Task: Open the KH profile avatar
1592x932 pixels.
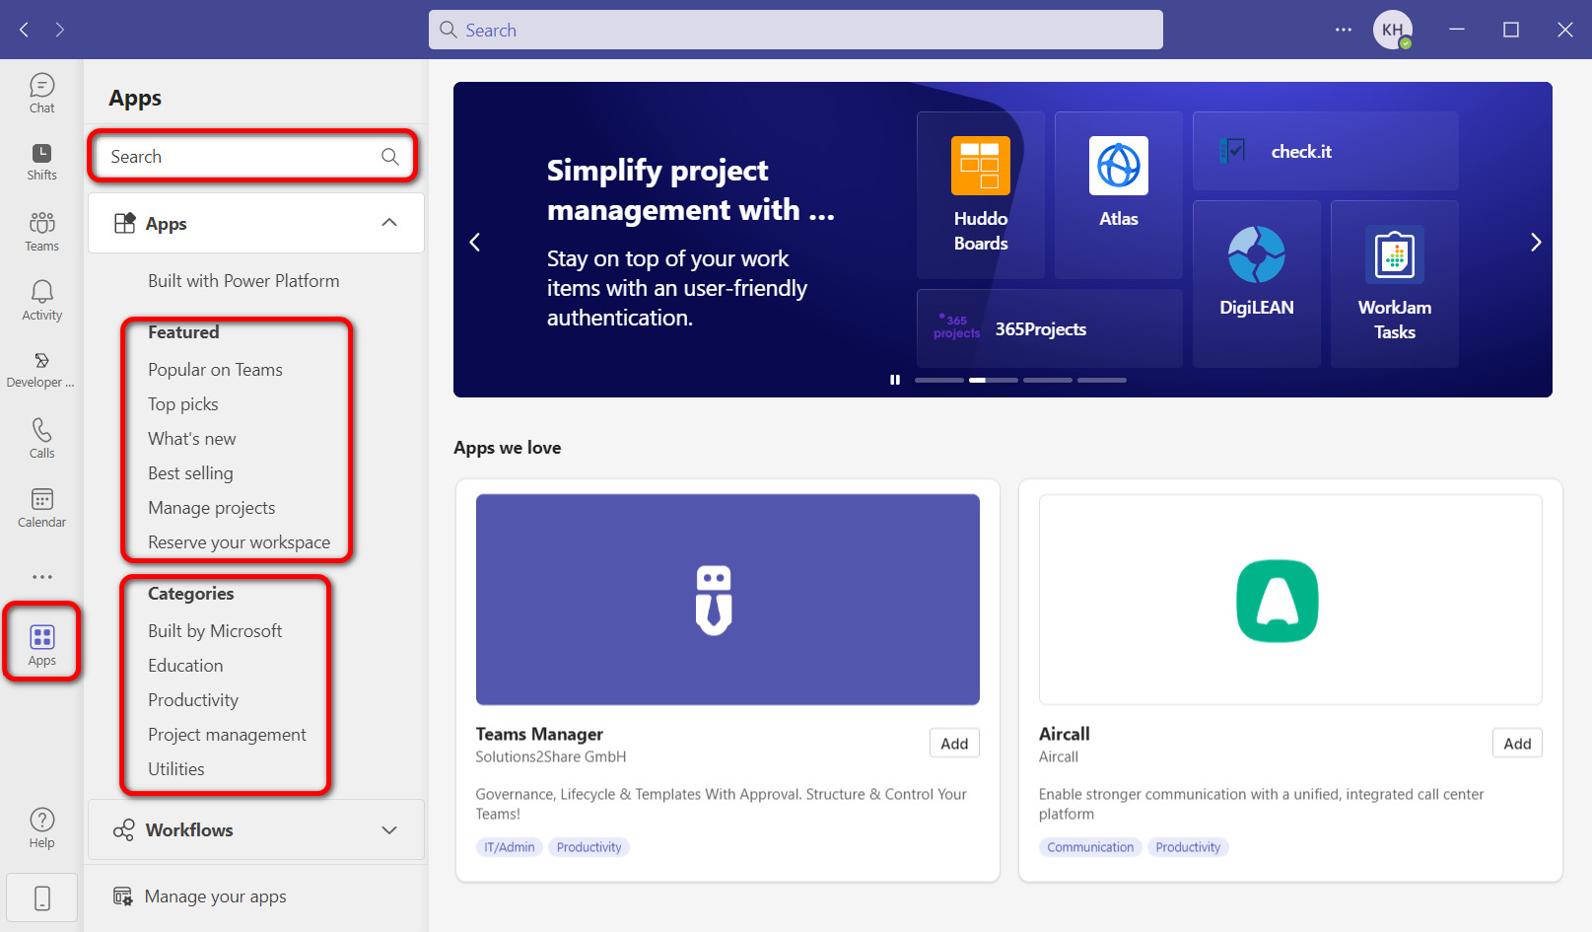Action: (1393, 30)
